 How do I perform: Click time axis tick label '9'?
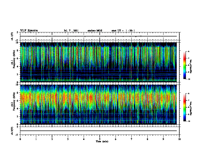tap(163, 139)
